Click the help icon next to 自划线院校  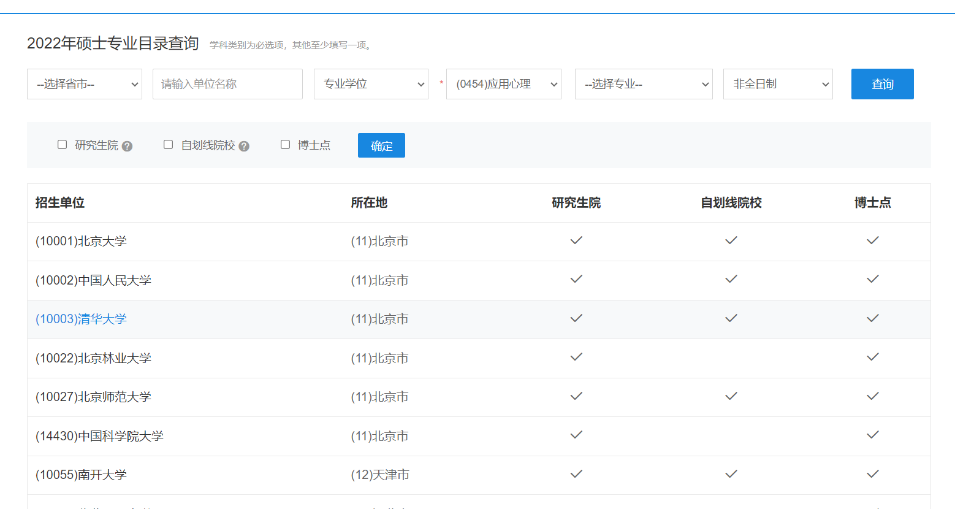coord(244,146)
